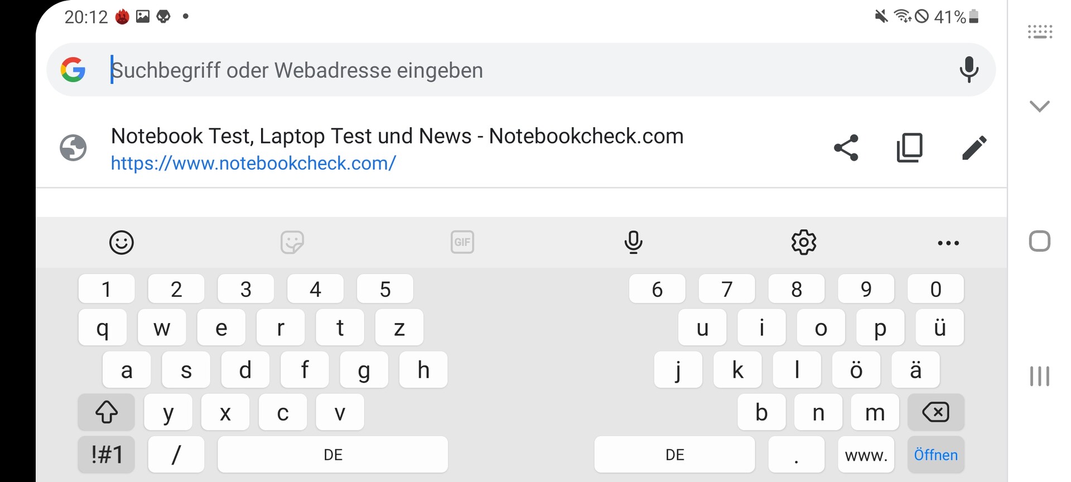Viewport: 1071px width, 482px height.
Task: Toggle the Shift key
Action: coord(106,413)
